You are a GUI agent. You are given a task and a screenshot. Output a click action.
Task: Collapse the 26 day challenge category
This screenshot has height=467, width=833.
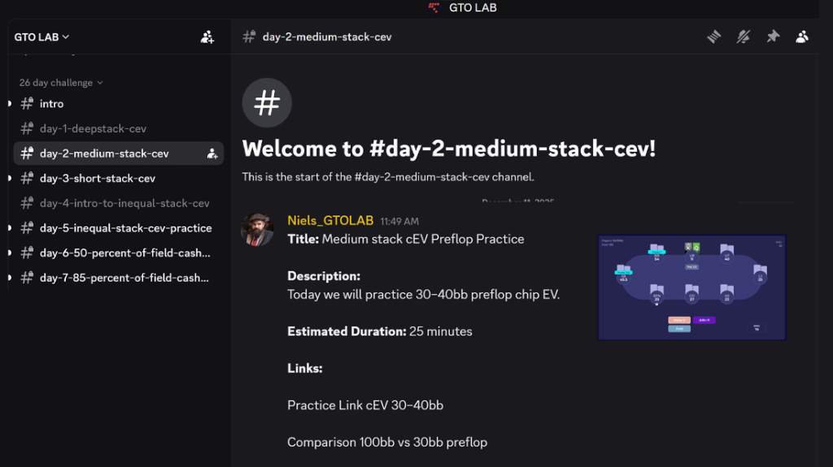pos(61,83)
